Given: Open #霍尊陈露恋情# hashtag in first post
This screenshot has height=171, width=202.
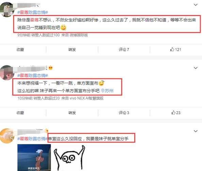Looking at the screenshot, I should [x=33, y=12].
